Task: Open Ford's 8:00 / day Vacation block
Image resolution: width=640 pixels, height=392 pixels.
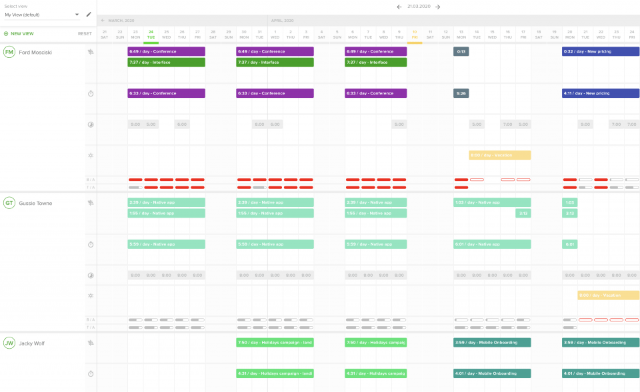Action: tap(500, 155)
